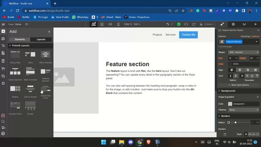Open the font Weight dropdown
The height and width of the screenshot is (147, 261).
click(243, 52)
